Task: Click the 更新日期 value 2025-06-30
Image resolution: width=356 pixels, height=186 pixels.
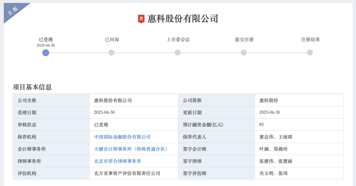Action: coord(270,112)
